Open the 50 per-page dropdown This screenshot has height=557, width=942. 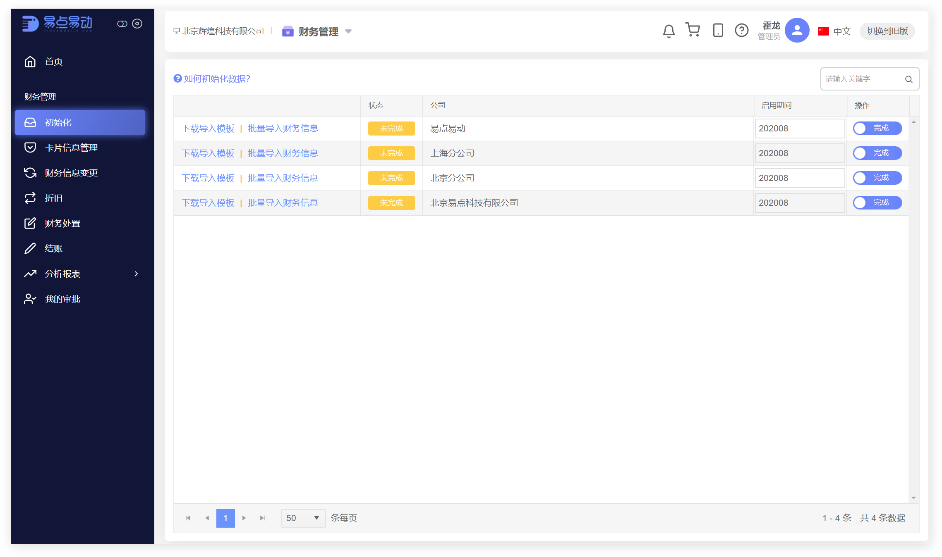[303, 518]
